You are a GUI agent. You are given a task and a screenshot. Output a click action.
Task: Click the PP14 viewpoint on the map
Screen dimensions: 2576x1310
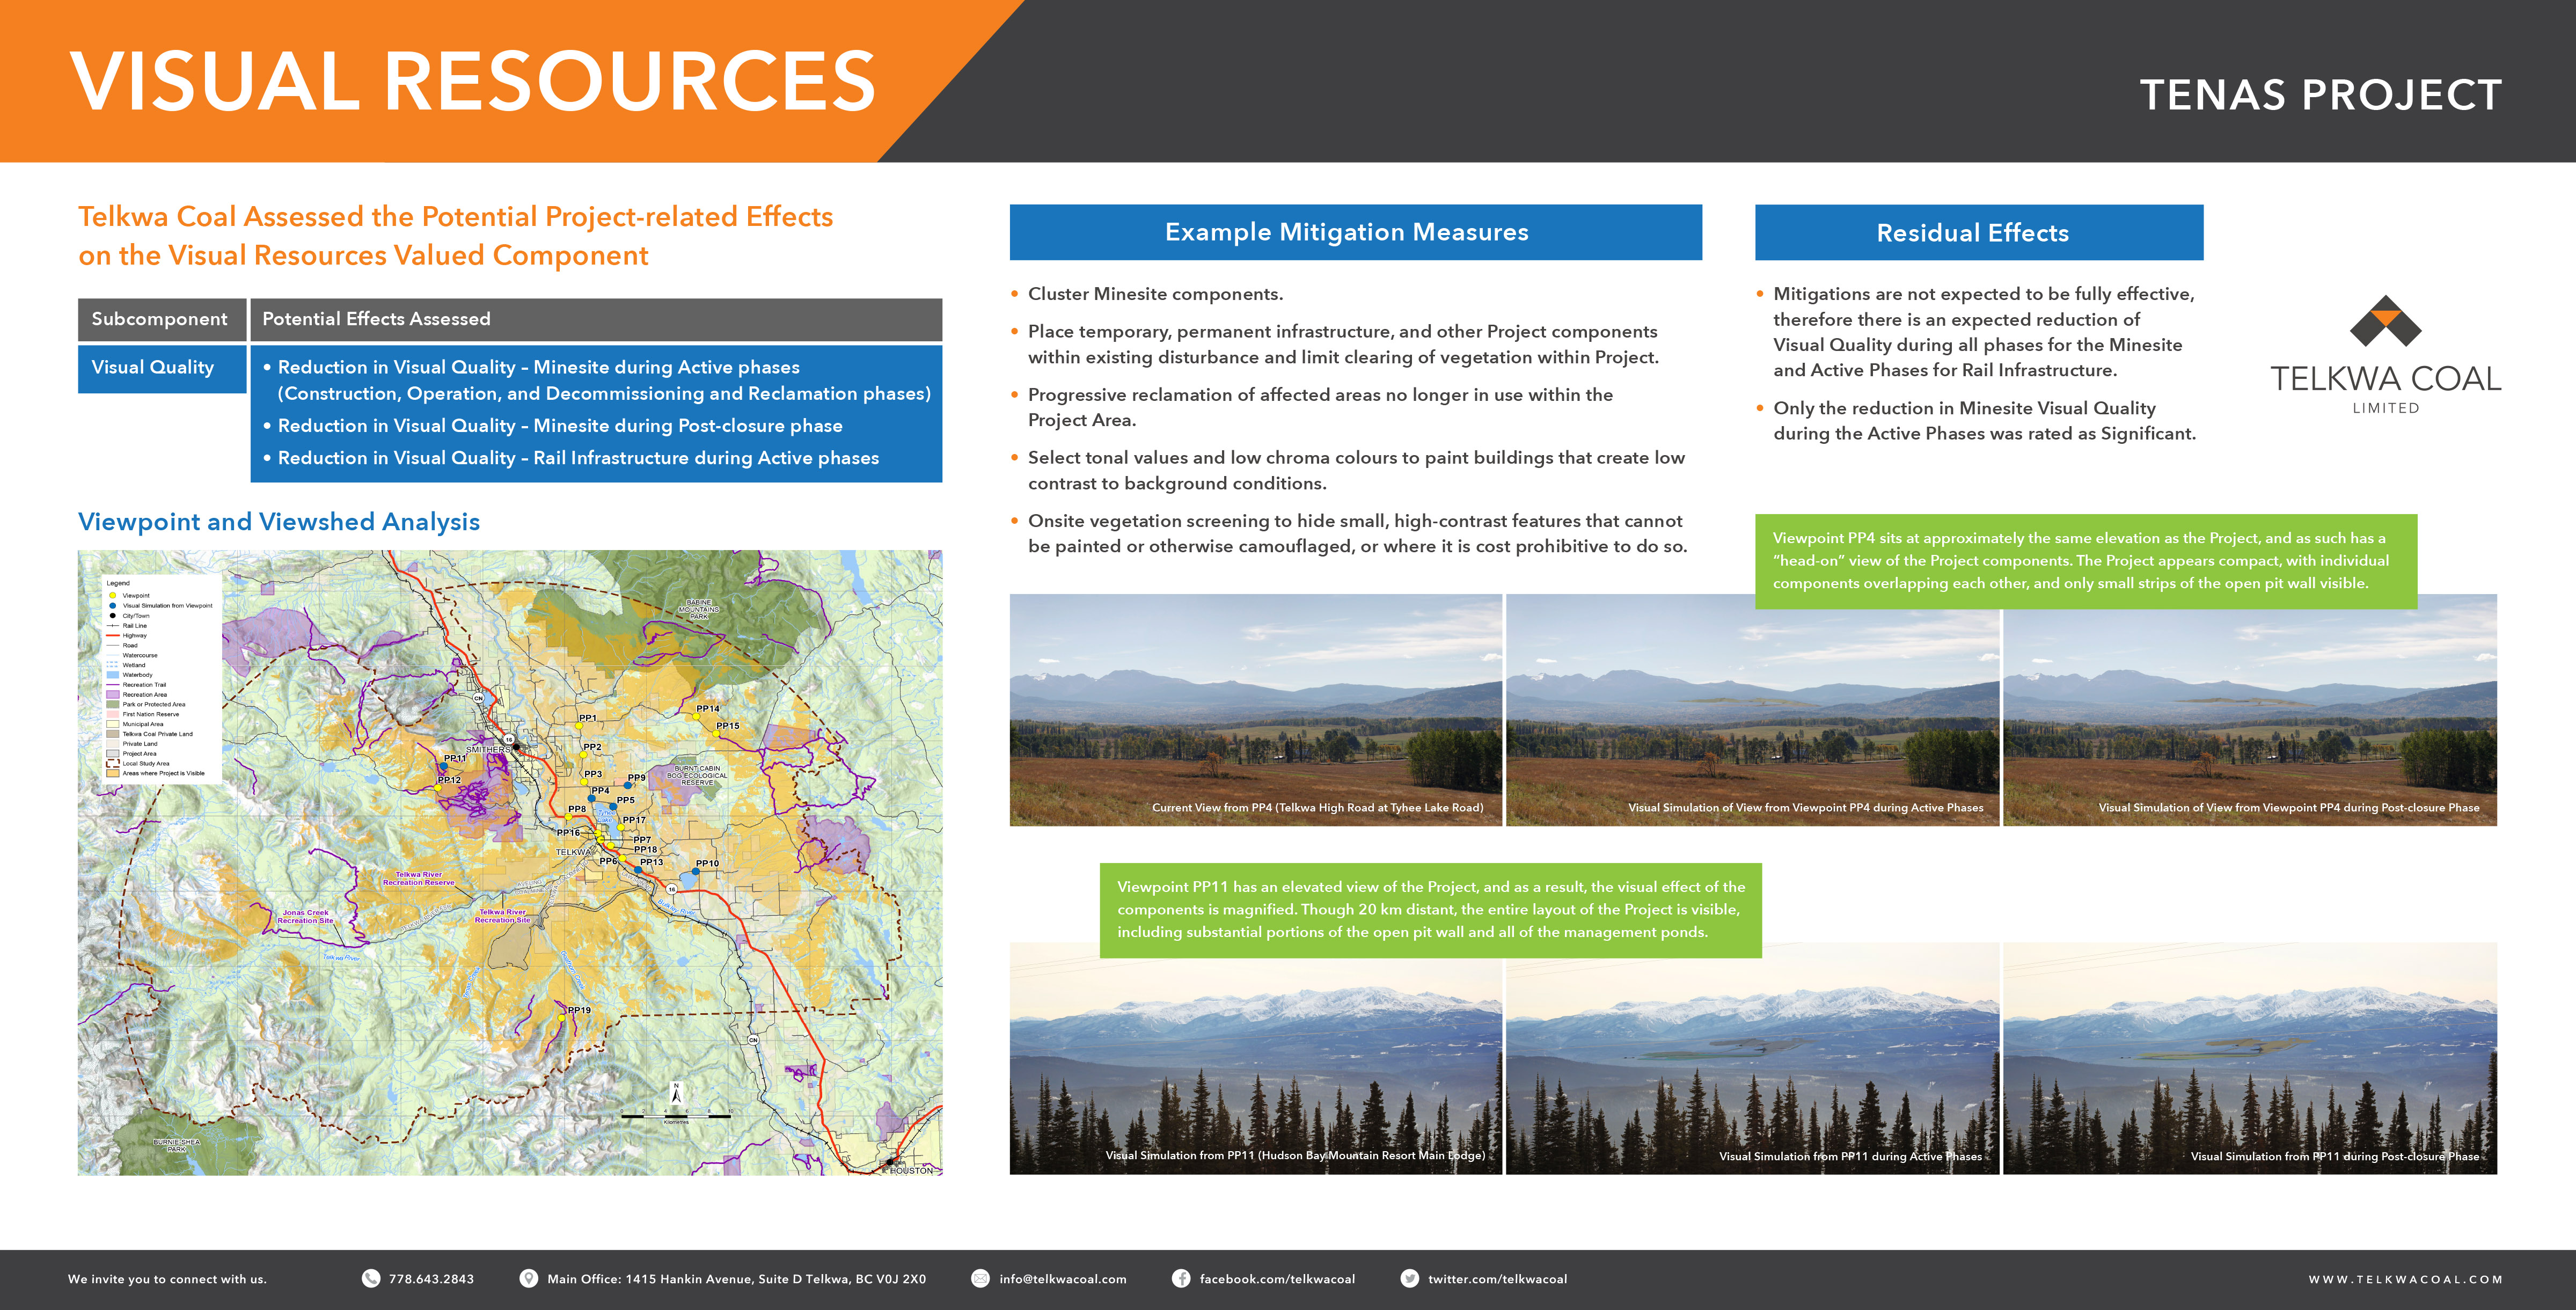tap(697, 716)
